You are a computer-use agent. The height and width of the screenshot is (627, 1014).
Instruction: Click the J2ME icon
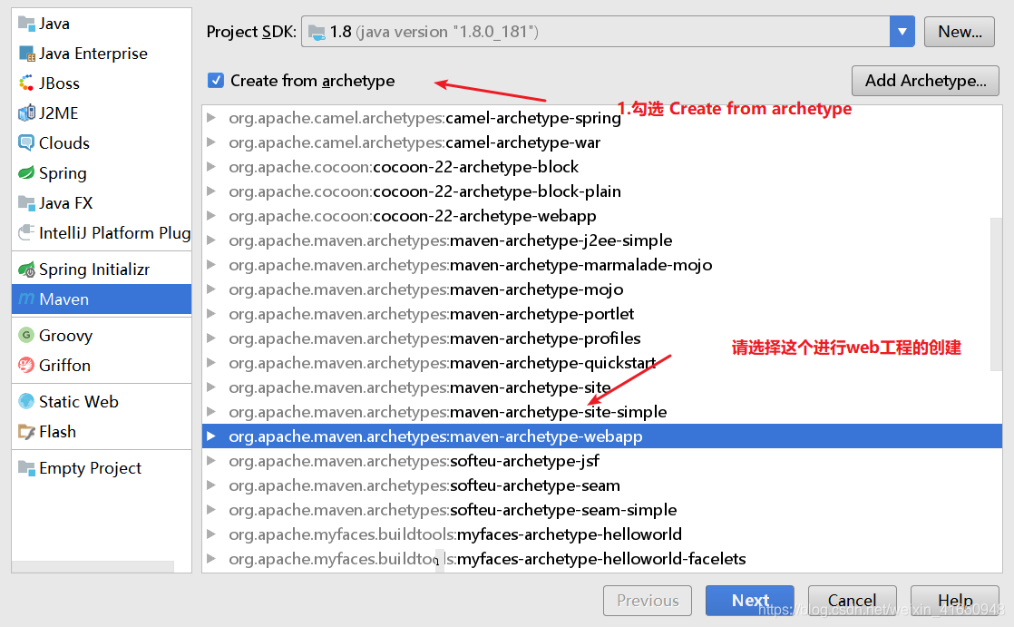26,113
